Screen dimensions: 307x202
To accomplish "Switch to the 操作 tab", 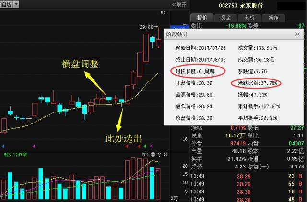I will (x=273, y=18).
